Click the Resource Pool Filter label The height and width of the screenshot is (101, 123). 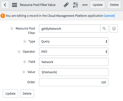coord(25,31)
